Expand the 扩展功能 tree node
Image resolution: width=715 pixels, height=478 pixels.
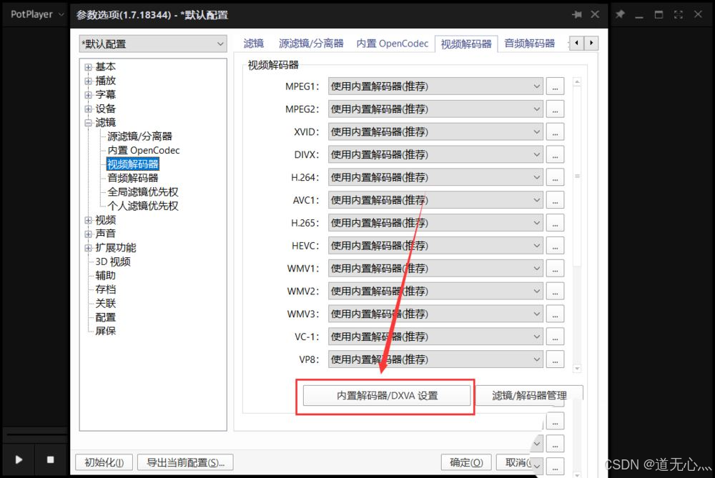[88, 248]
